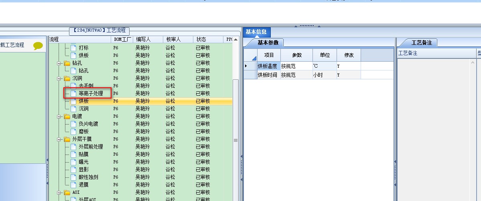Click 按规范 in the 烘板时间 row

pos(296,75)
